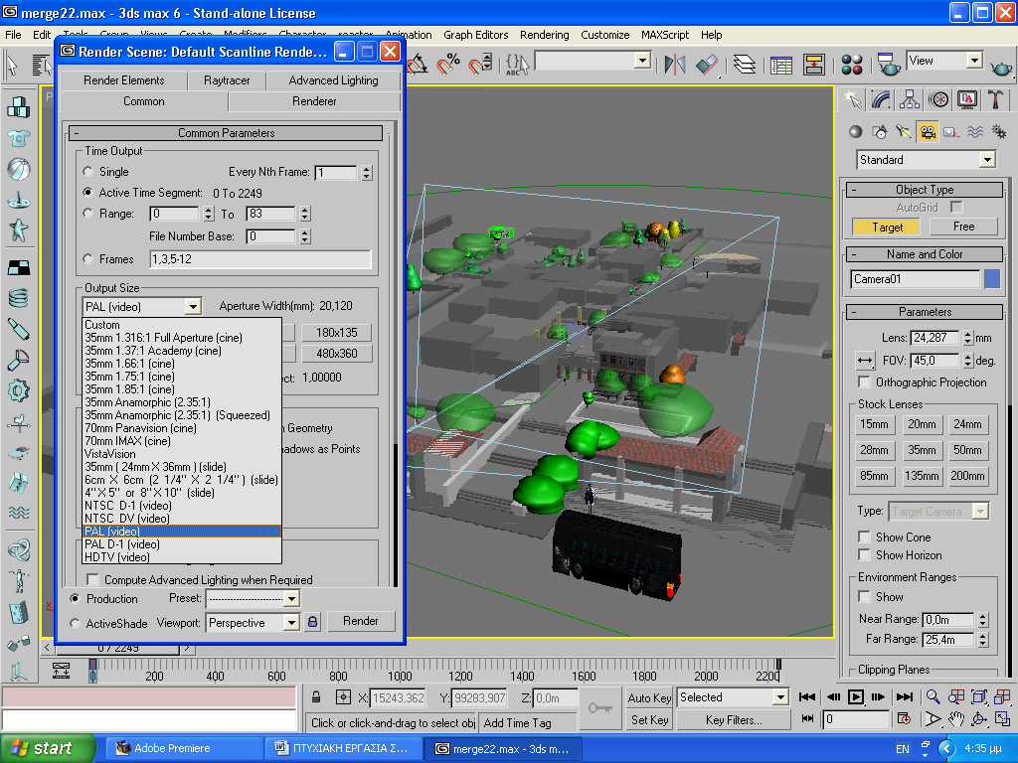
Task: Click the Zoom Extents viewport icon
Action: point(979,697)
